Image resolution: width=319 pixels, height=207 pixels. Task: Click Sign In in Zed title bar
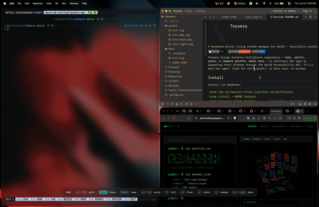(x=307, y=11)
